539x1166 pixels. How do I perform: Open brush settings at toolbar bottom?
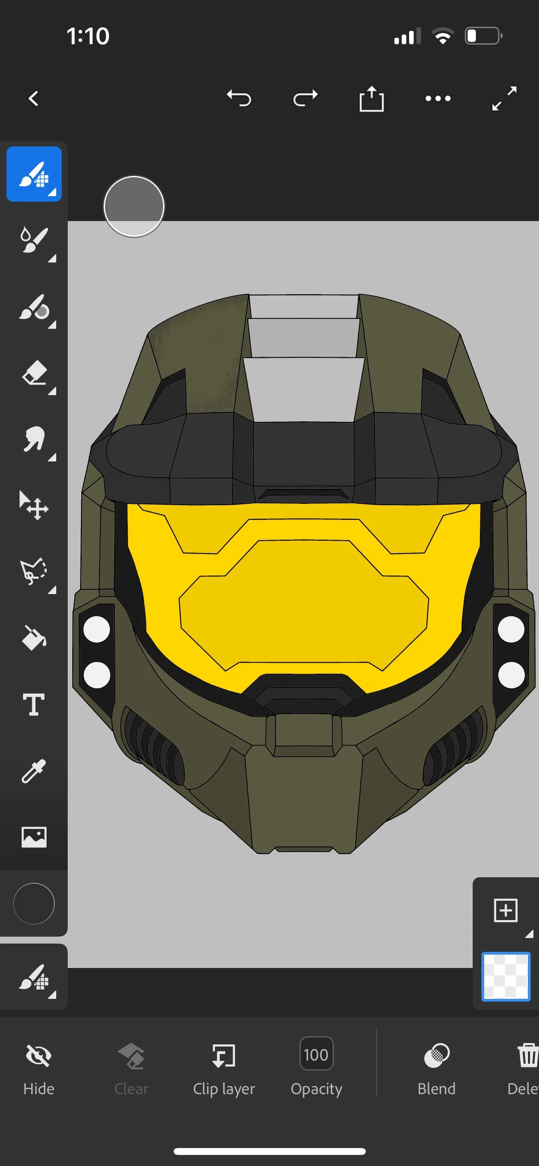(x=34, y=977)
